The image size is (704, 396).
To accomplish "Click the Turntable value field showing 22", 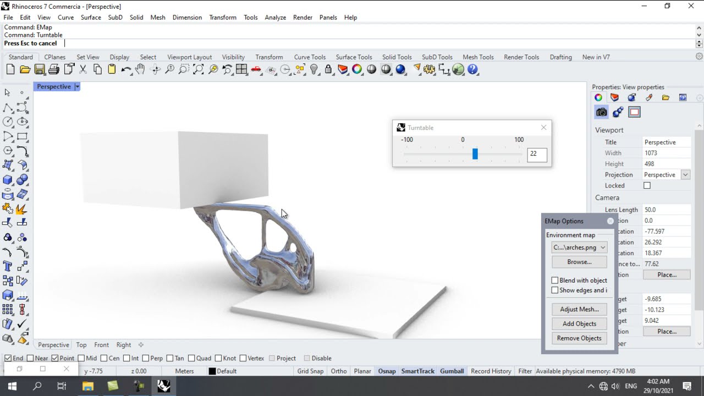I will click(537, 155).
